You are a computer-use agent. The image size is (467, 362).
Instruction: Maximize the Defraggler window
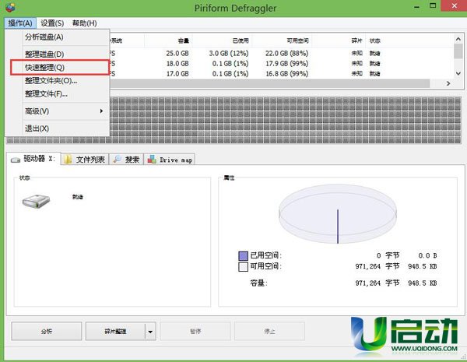click(433, 5)
